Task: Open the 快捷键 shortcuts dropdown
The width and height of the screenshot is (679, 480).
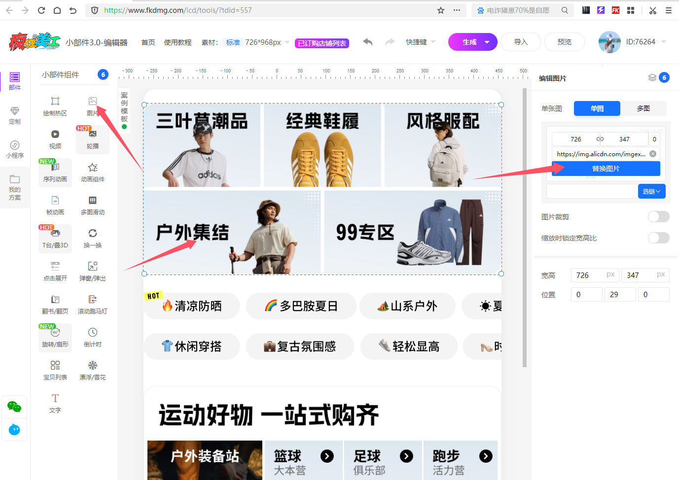Action: [x=421, y=42]
